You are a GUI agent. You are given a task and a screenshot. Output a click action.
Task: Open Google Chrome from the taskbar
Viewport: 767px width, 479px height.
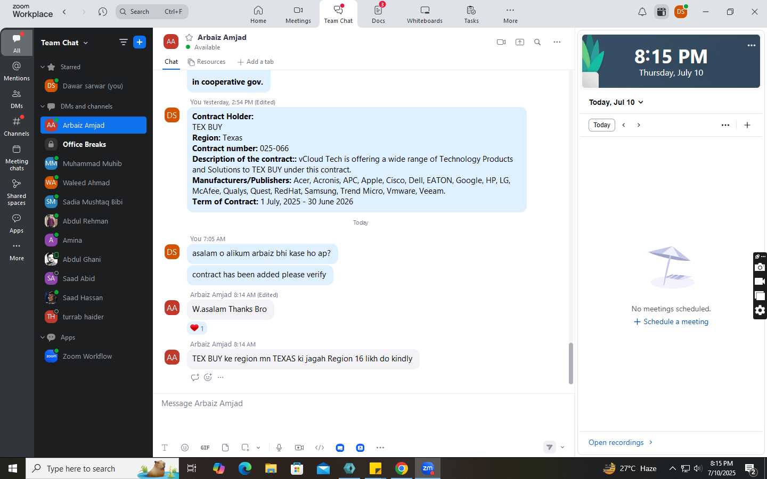402,468
